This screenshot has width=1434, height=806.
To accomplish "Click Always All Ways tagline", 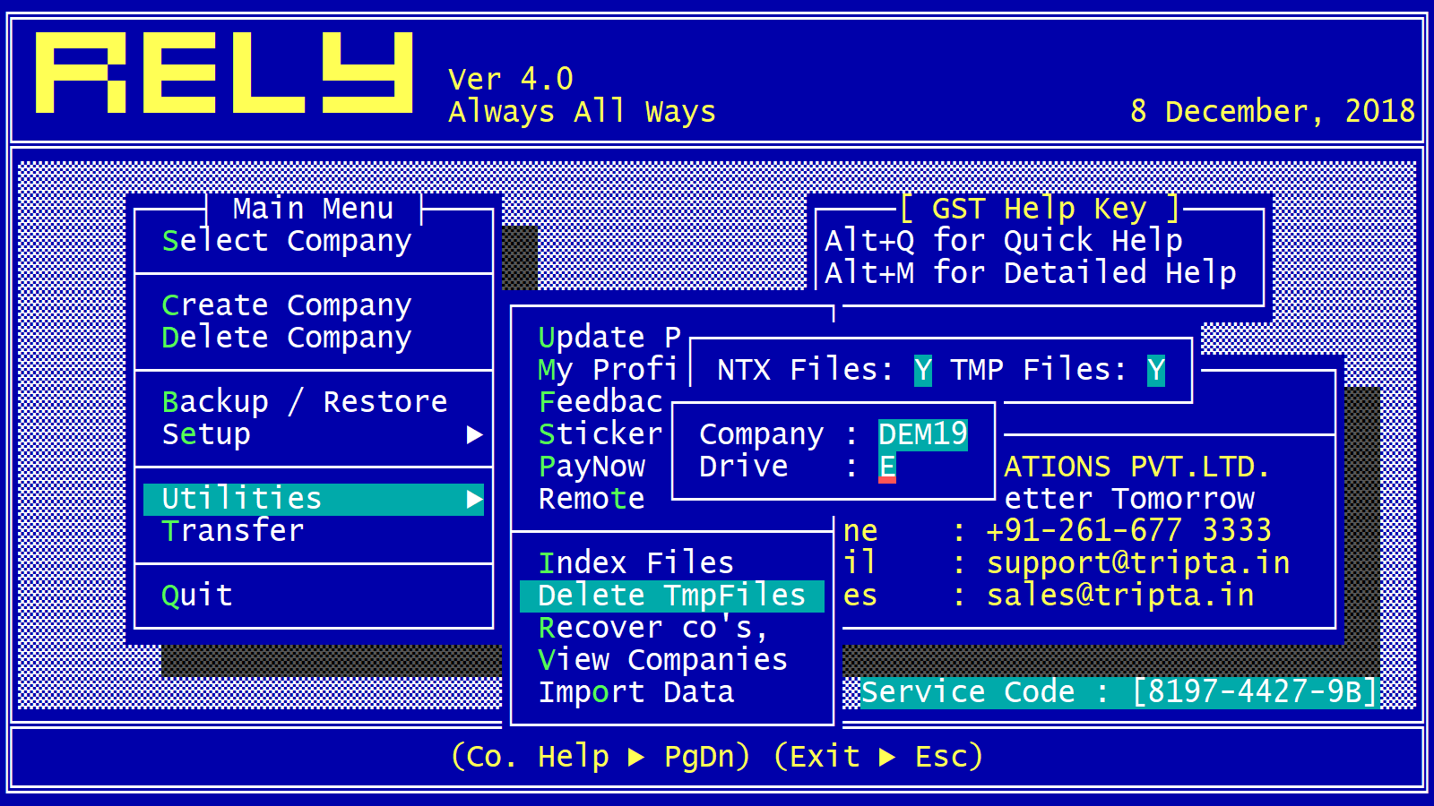I will [x=583, y=112].
